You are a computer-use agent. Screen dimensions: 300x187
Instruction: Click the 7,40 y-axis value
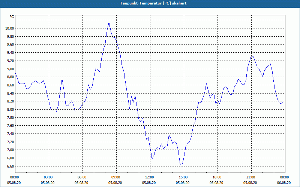pyautogui.click(x=10, y=134)
